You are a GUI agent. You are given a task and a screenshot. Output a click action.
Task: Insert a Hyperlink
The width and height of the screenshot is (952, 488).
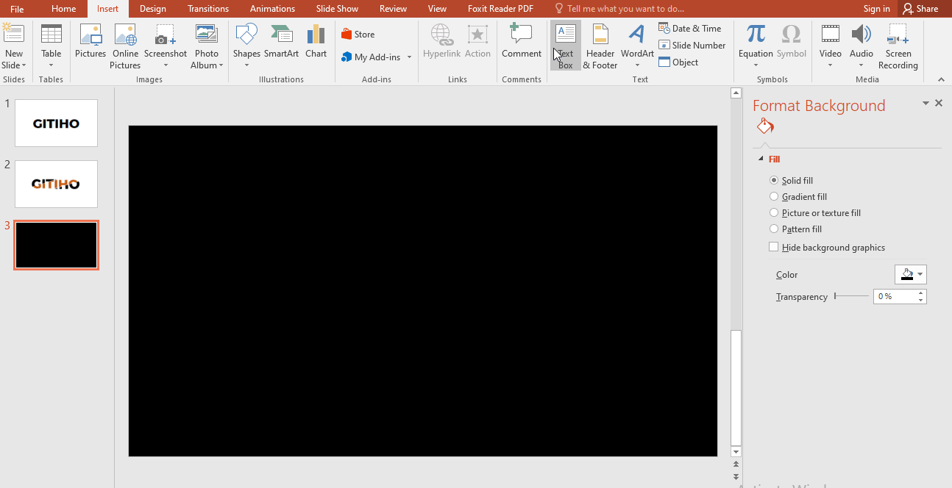tap(441, 45)
